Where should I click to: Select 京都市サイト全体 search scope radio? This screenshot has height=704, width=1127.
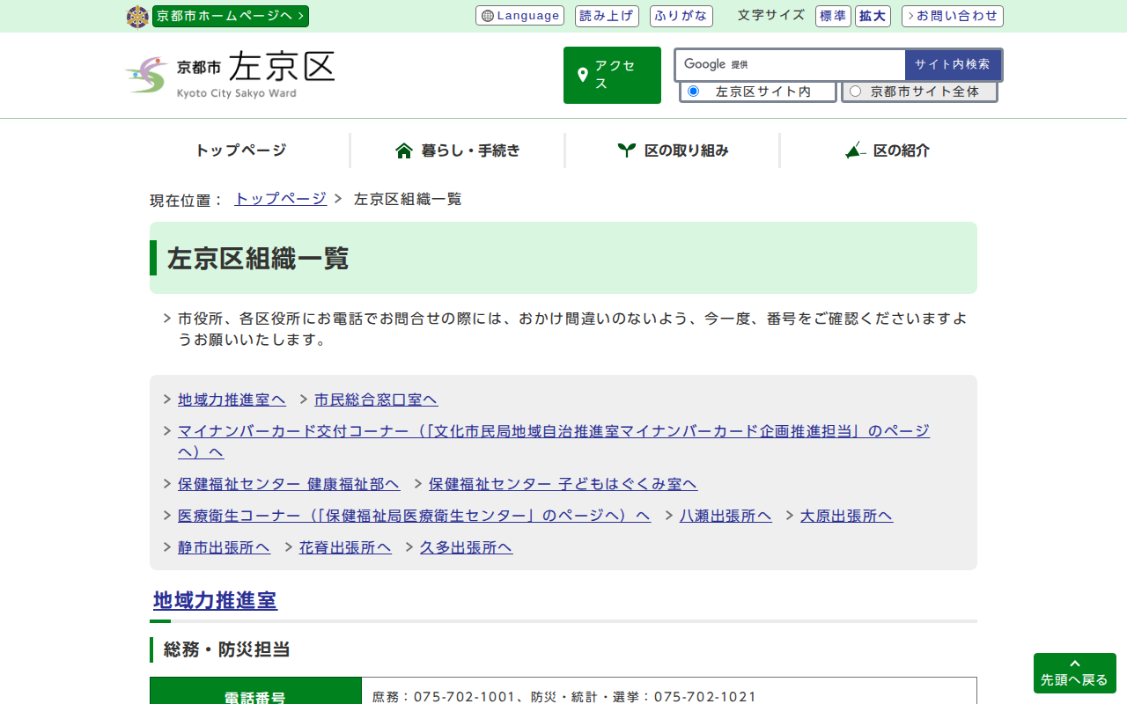(x=855, y=92)
